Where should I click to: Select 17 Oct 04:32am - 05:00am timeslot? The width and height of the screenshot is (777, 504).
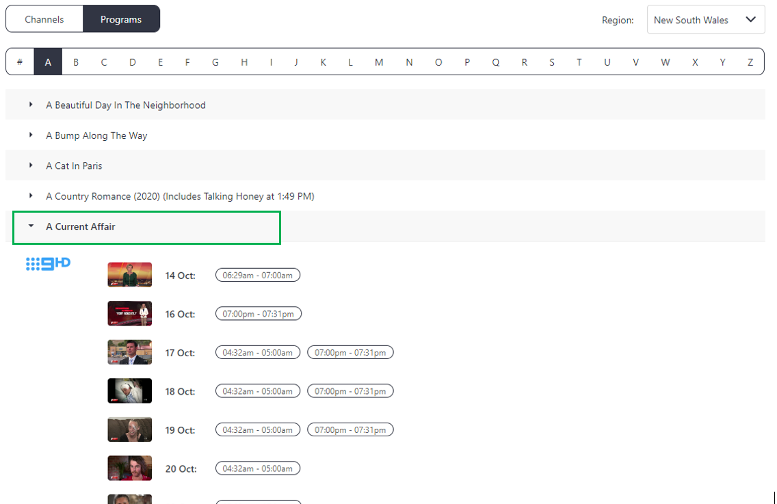[258, 352]
